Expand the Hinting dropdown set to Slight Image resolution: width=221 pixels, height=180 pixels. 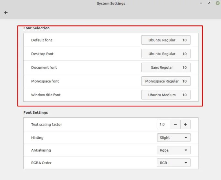pos(174,138)
